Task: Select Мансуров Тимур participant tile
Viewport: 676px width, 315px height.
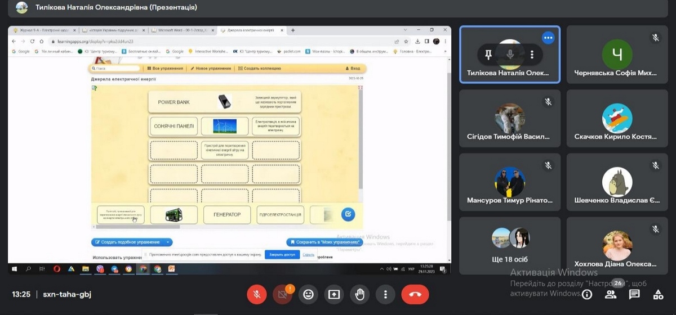Action: 510,182
